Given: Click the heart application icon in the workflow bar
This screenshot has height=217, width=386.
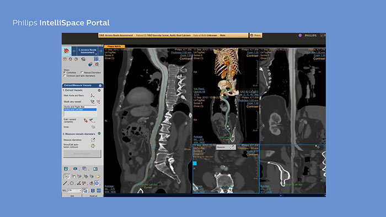Looking at the screenshot, I should coord(66,51).
